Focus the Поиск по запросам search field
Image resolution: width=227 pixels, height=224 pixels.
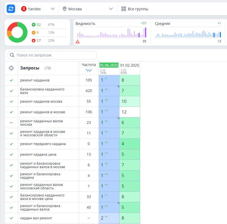tap(52, 55)
